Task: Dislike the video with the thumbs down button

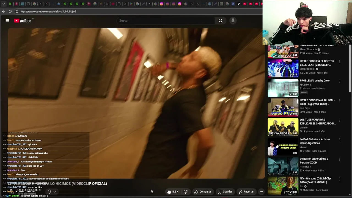Action: pos(186,192)
